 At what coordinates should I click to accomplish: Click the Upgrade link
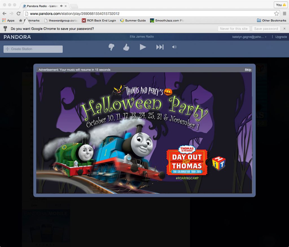281,37
